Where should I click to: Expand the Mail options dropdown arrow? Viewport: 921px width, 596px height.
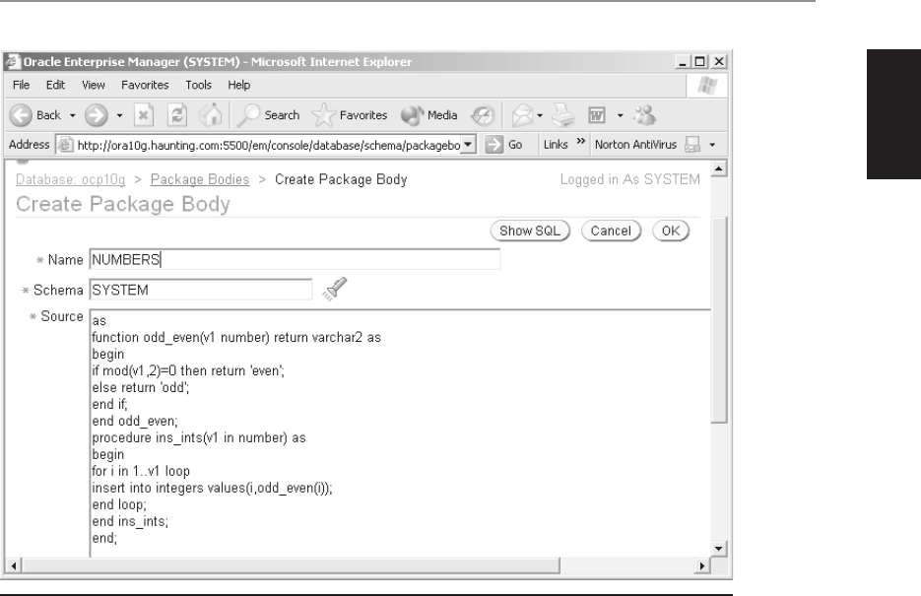pos(540,115)
